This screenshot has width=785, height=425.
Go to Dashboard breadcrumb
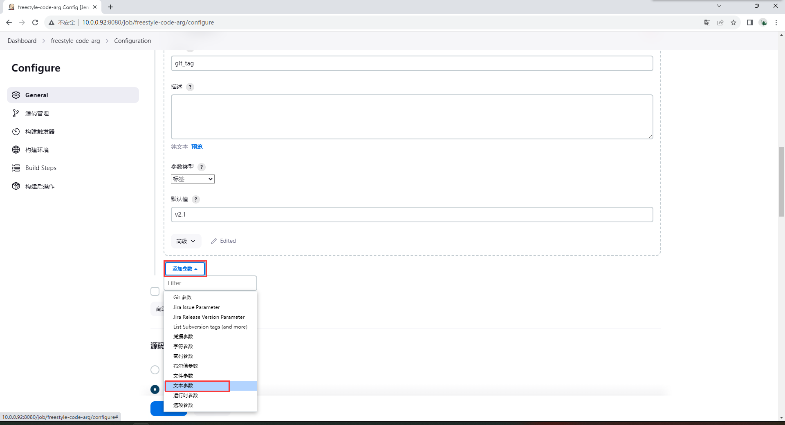click(x=22, y=41)
